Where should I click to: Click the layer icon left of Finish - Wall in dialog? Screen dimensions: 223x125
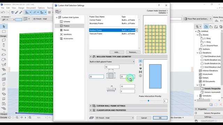[91, 118]
